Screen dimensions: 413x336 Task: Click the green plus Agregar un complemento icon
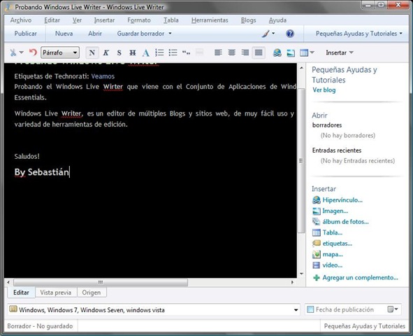pos(316,277)
